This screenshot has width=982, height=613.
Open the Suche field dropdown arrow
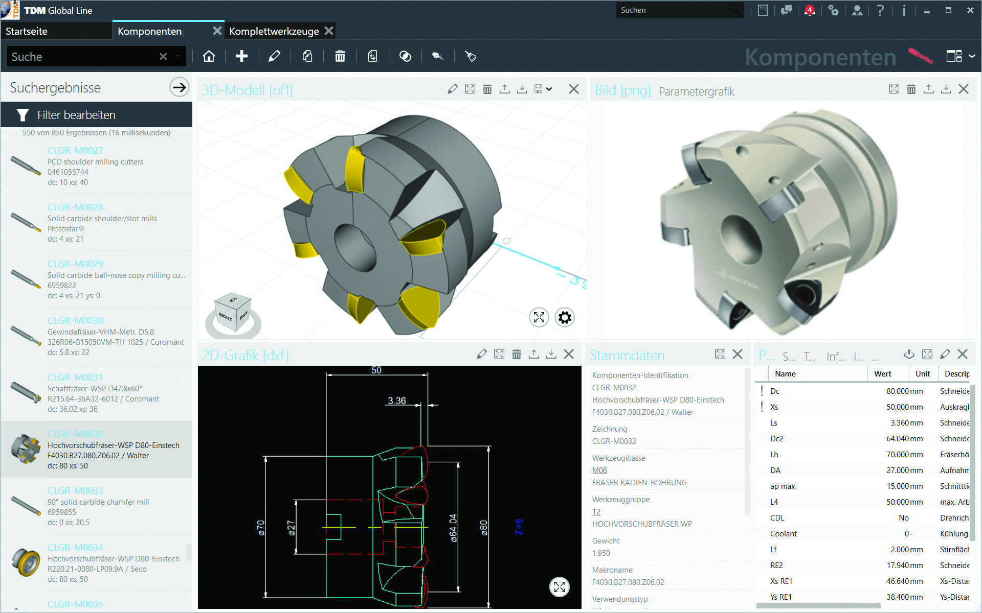(x=178, y=57)
